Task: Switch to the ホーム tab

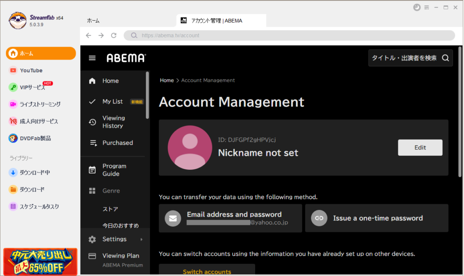Action: pos(93,21)
